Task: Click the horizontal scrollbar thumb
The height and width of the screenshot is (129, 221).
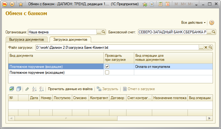Action: click(66, 118)
